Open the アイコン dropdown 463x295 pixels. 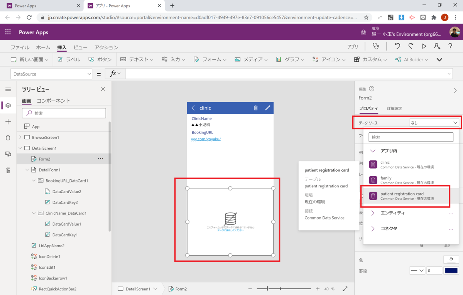[329, 59]
